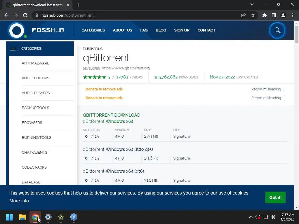Image resolution: width=299 pixels, height=224 pixels.
Task: Click the Chrome taskbar icon
Action: click(35, 217)
